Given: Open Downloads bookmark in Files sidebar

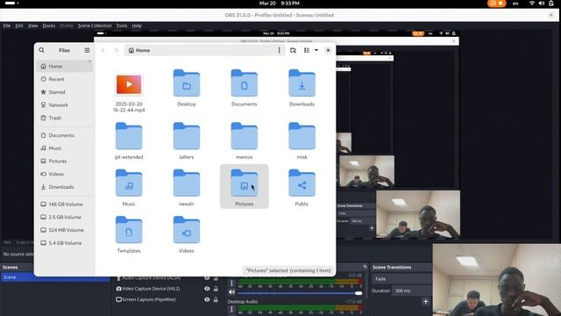Looking at the screenshot, I should [x=64, y=187].
